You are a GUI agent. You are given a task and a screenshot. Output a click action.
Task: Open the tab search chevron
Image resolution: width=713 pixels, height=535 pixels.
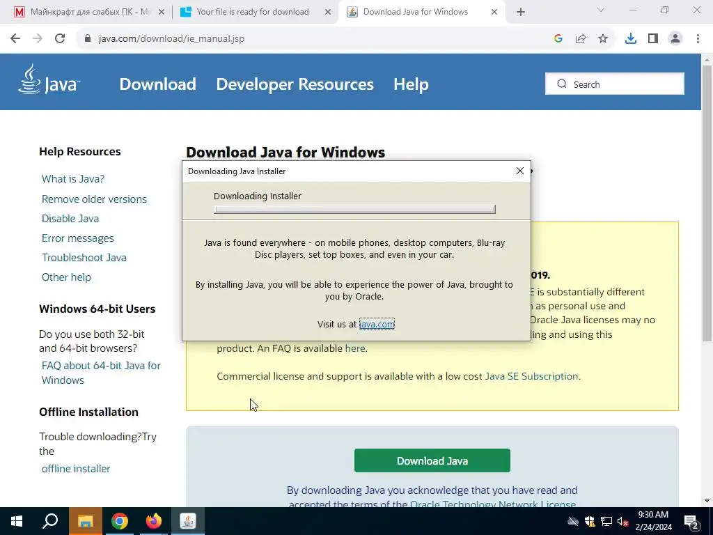tap(601, 10)
